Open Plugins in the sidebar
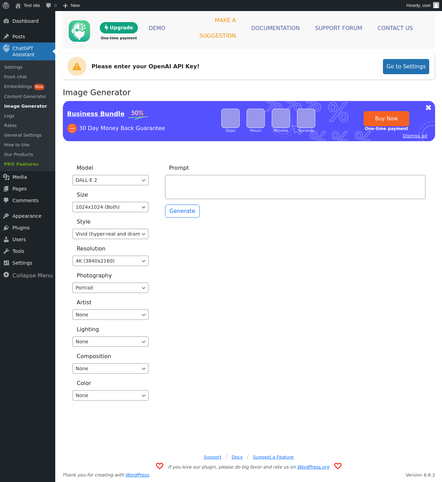442x482 pixels. click(28, 228)
